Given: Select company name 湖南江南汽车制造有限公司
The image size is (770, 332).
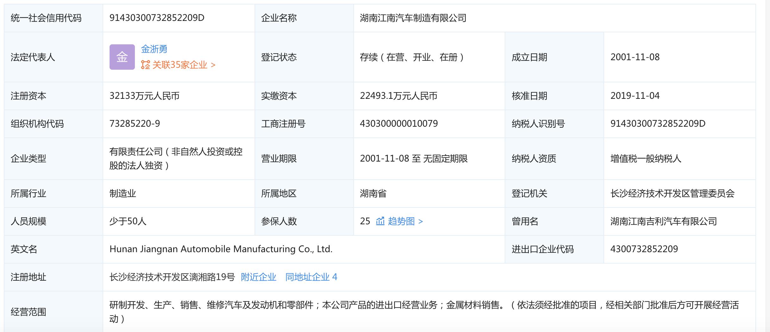Looking at the screenshot, I should (x=413, y=18).
